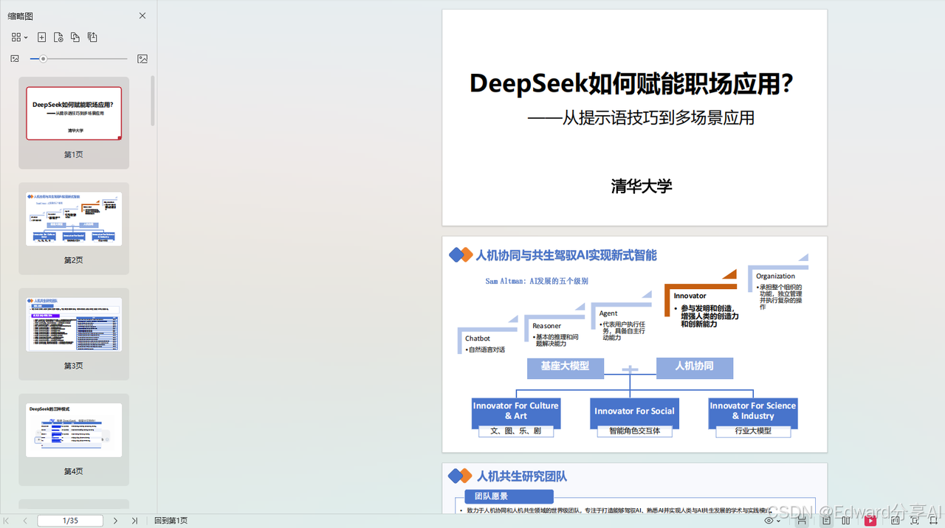Click the replace page icon in thumbnail toolbar
The width and height of the screenshot is (945, 528).
tap(75, 37)
